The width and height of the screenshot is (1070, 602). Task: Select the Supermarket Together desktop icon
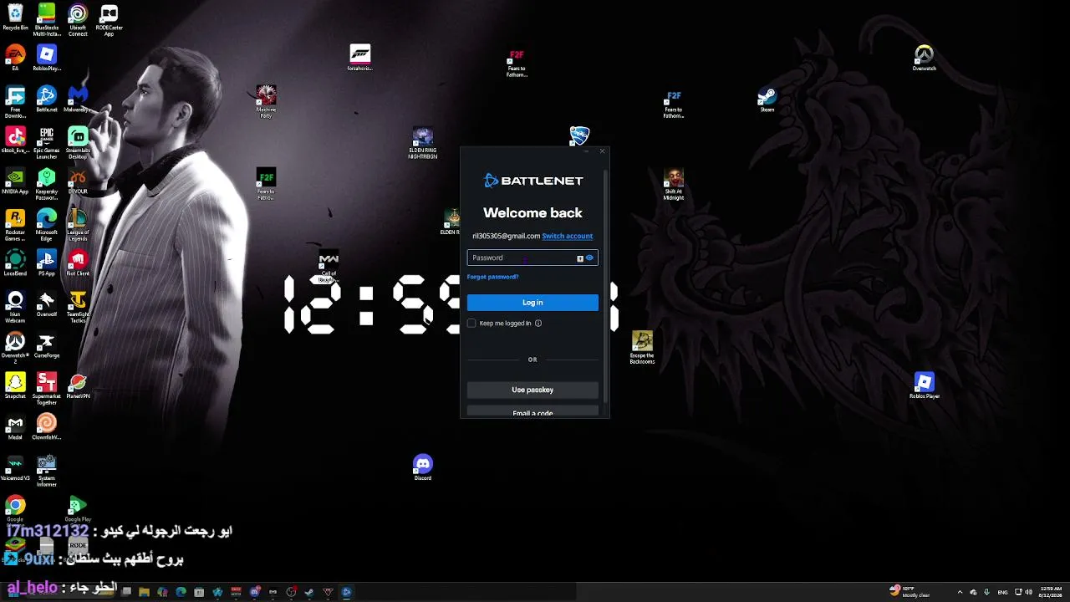[47, 388]
